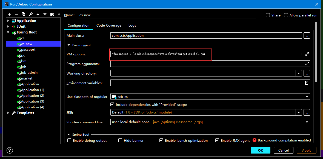Viewport: 323px width, 159px height.
Task: Select the job-admin configuration
Action: tap(29, 73)
